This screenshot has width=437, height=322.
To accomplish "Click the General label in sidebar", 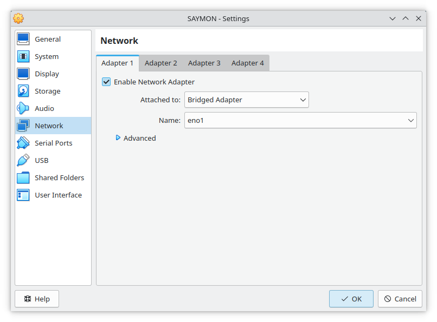I will (48, 39).
